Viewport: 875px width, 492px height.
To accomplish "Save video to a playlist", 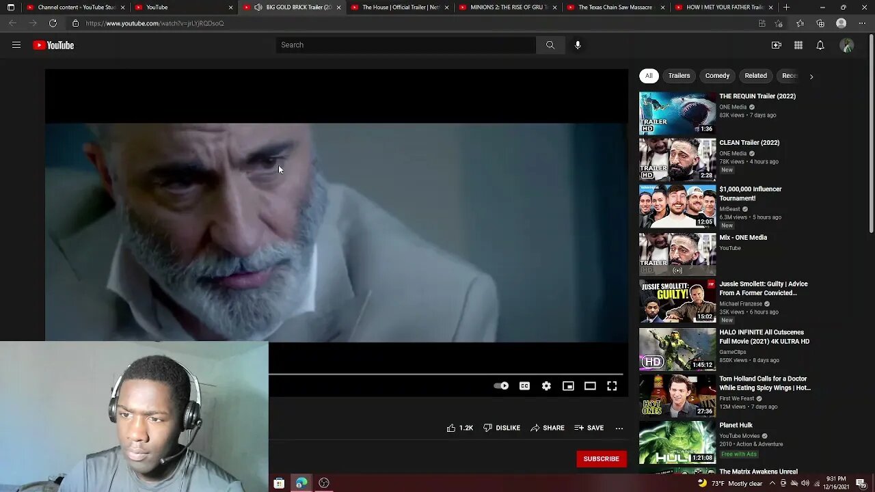I will tap(589, 428).
